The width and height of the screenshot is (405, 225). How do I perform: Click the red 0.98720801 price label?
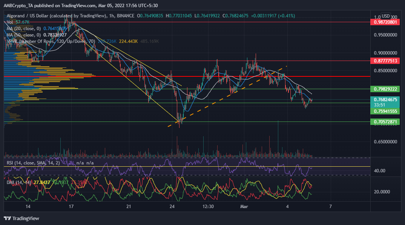[x=386, y=22]
